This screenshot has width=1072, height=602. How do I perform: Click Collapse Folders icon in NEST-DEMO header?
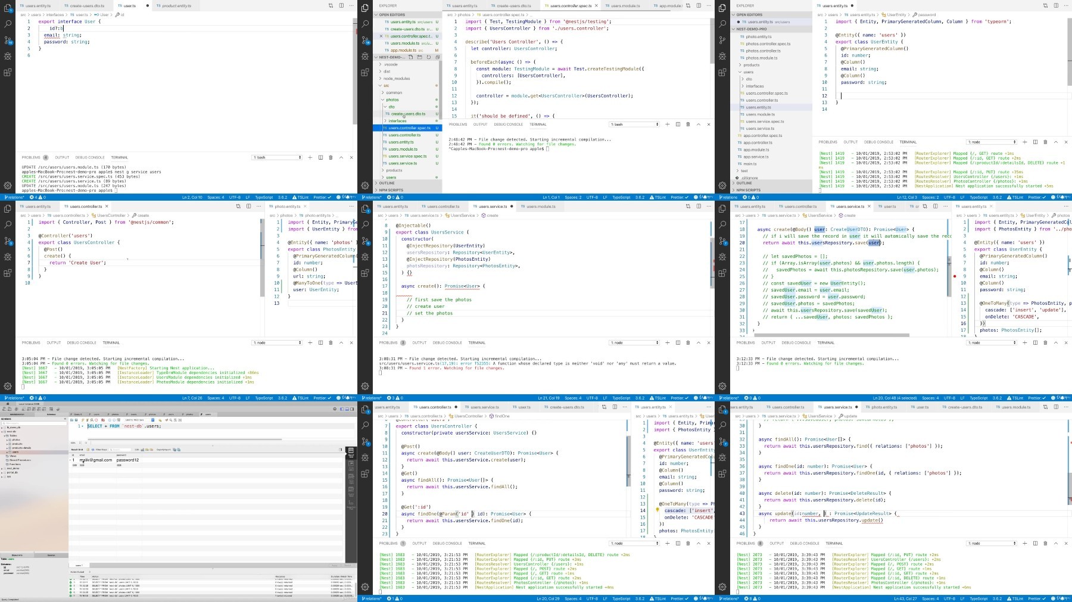click(437, 57)
